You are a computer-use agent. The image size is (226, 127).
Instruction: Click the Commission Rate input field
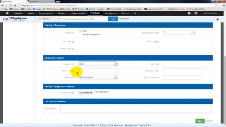(x=177, y=32)
